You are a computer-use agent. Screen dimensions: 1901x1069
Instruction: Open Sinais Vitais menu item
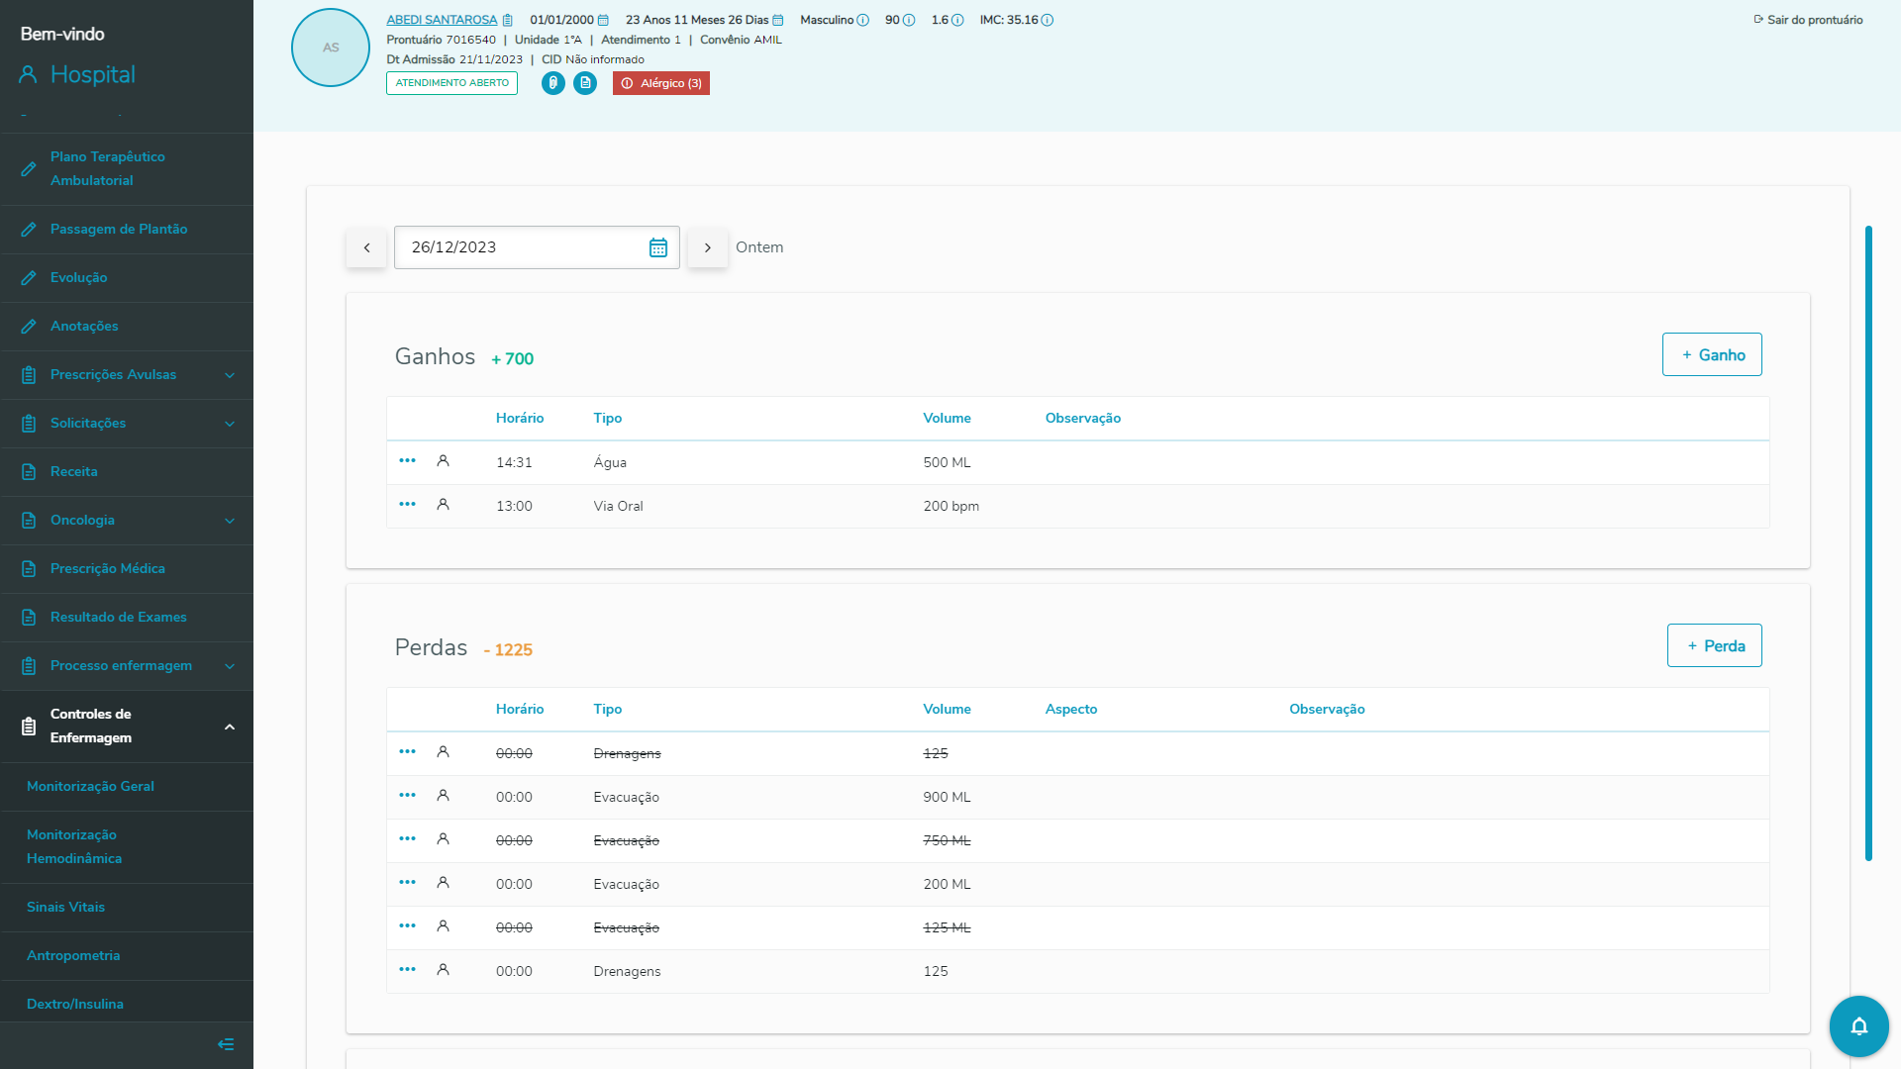(65, 907)
